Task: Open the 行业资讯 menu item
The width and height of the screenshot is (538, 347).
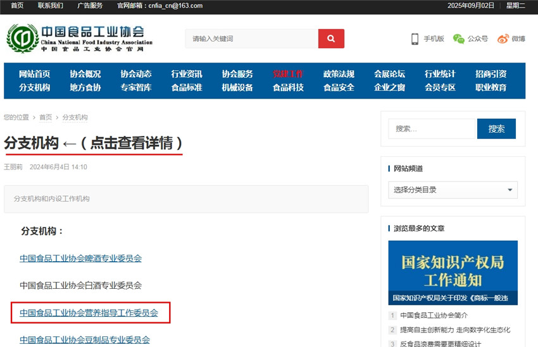Action: coord(187,74)
